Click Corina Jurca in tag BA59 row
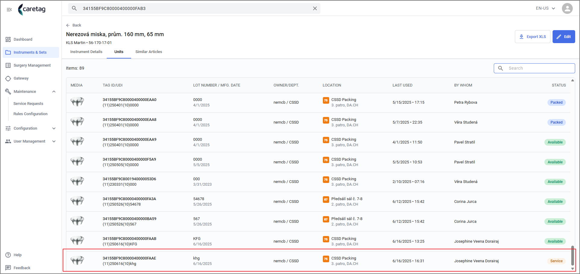580x274 pixels. pyautogui.click(x=465, y=222)
